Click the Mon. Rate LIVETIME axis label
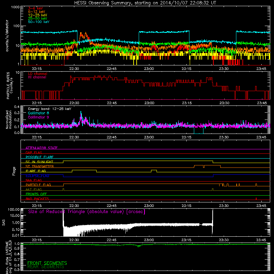This screenshot has width=274, height=274. click(9, 257)
